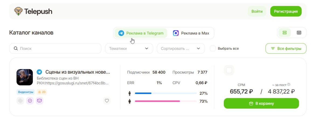Click the purple verified checkmark badge
The height and width of the screenshot is (117, 317).
point(30,101)
